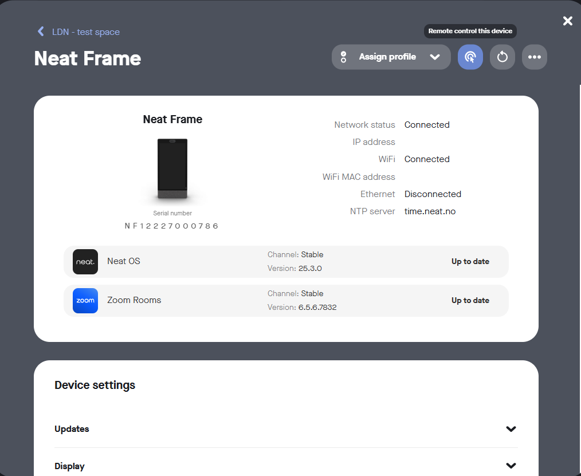Click the NTP server value time.neat.no
Screen dimensions: 581x476
430,211
